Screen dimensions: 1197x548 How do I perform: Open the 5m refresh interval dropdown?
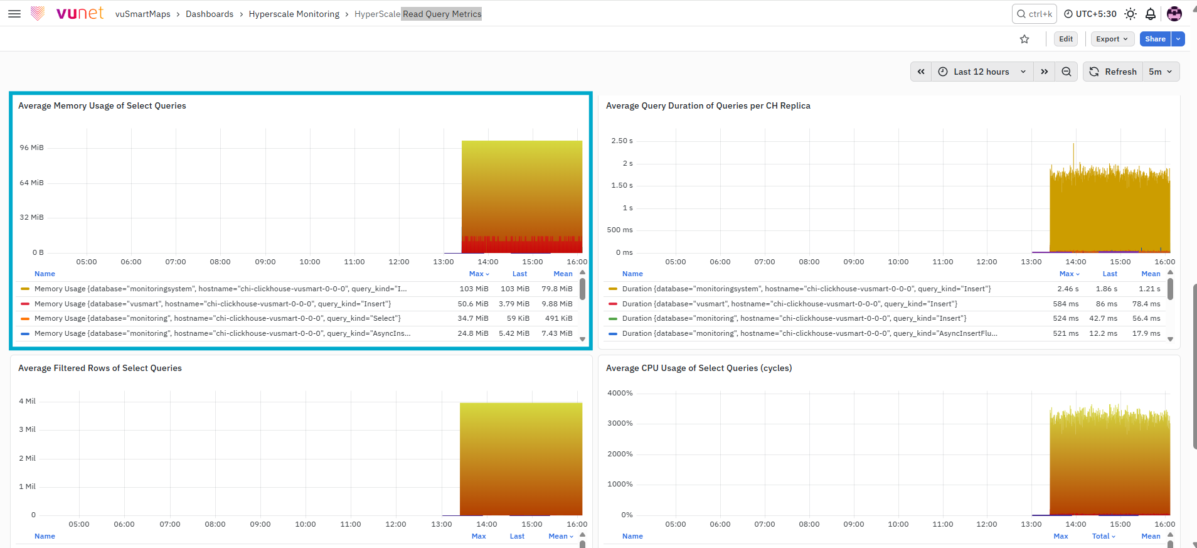pos(1161,72)
